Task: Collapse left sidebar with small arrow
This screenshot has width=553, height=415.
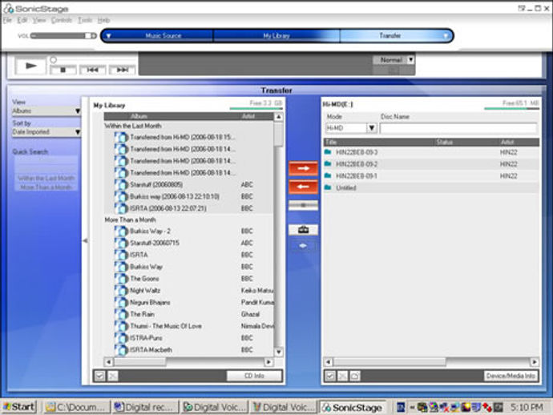Action: click(x=85, y=241)
